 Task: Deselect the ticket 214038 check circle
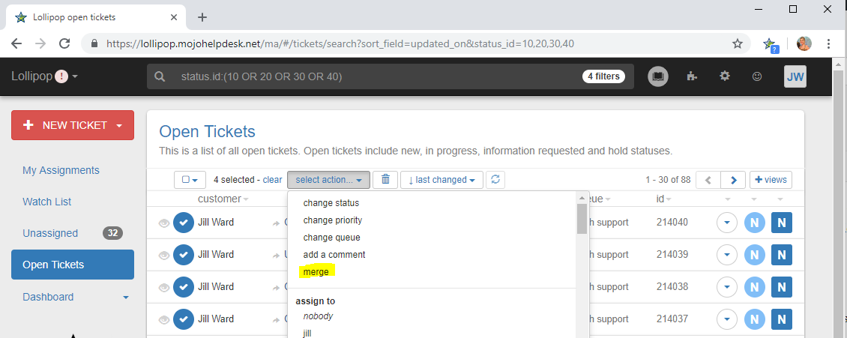[184, 287]
